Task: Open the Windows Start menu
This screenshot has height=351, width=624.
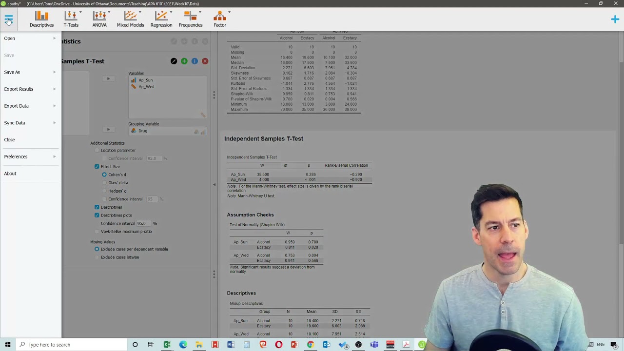Action: pyautogui.click(x=8, y=345)
